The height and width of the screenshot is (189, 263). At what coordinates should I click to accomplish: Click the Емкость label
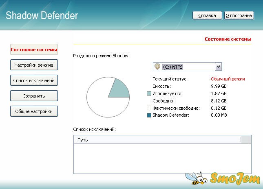tap(162, 86)
